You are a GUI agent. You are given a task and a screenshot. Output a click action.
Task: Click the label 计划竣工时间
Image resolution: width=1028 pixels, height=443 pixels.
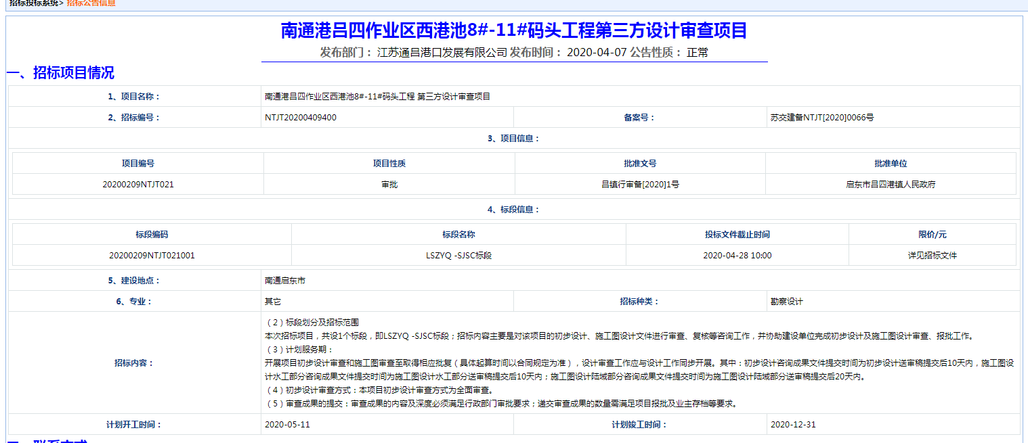tap(639, 425)
